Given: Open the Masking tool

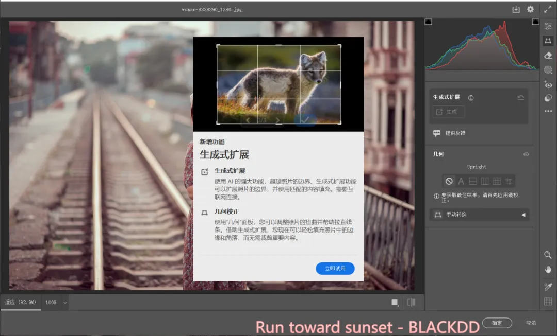Looking at the screenshot, I should point(548,70).
